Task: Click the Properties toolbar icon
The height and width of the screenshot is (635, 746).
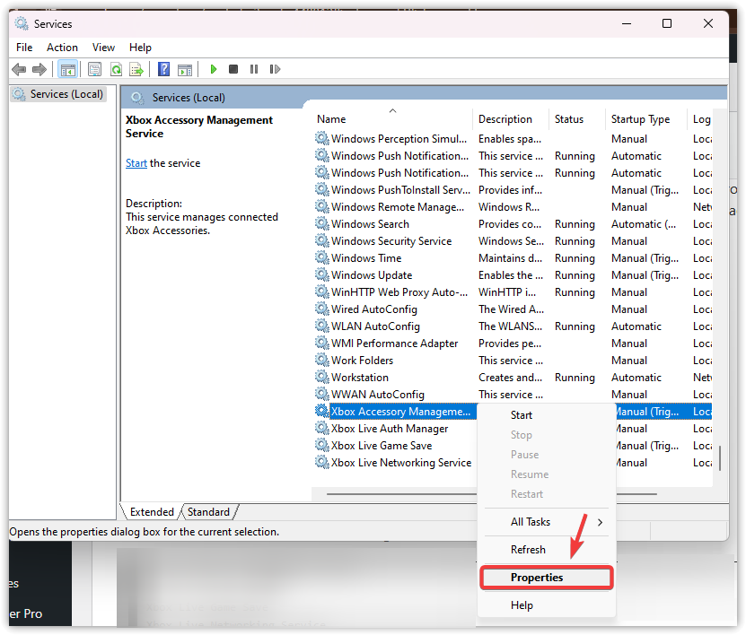Action: click(94, 69)
